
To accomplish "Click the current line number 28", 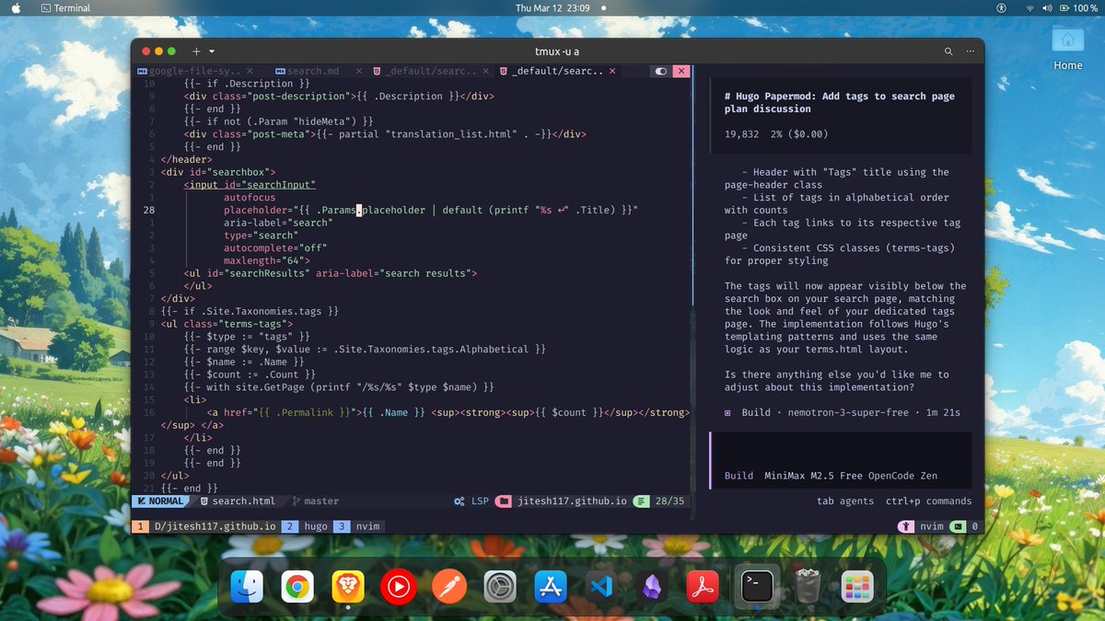I will click(148, 211).
